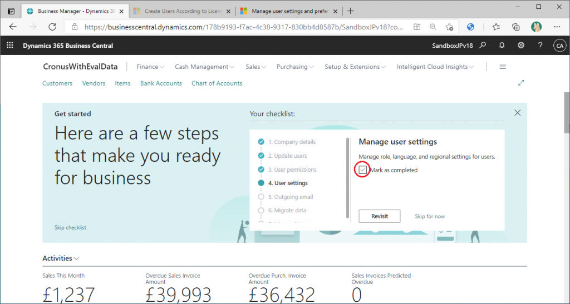Image resolution: width=570 pixels, height=304 pixels.
Task: Expand the Setup & Extensions menu
Action: pyautogui.click(x=355, y=67)
